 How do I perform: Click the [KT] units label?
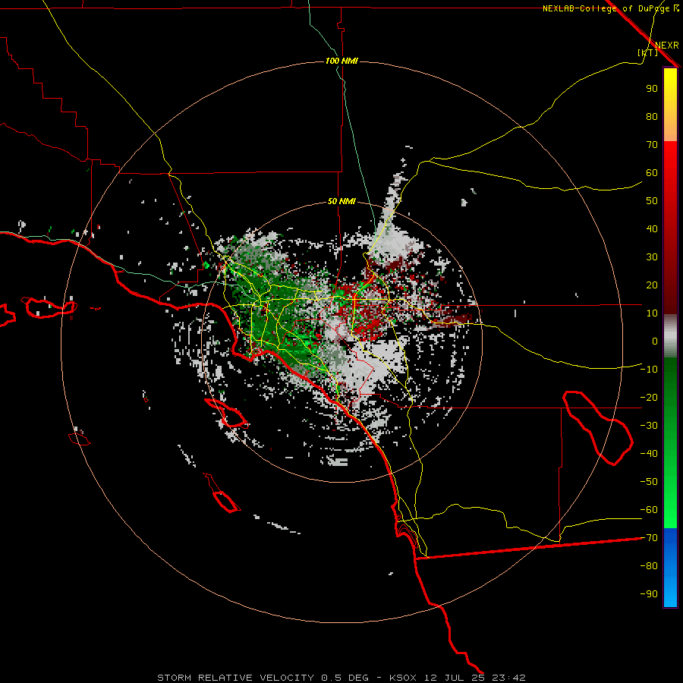(648, 52)
